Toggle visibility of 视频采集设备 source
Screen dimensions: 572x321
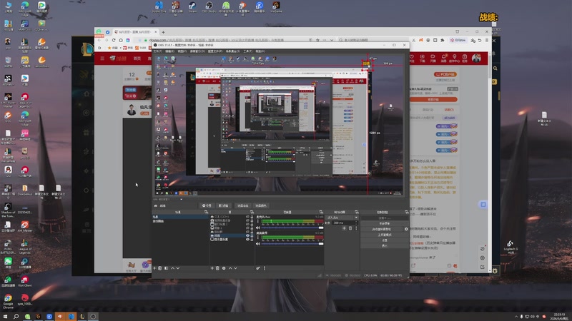[x=247, y=220]
